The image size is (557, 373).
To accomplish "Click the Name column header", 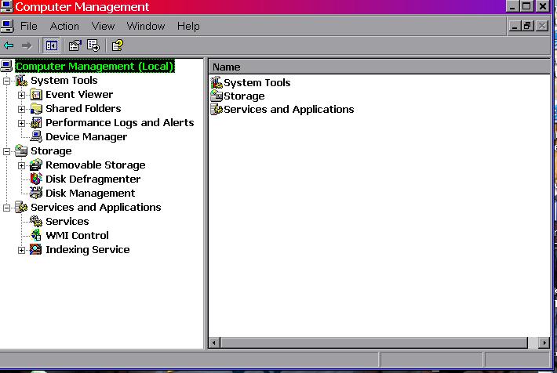I will coord(377,67).
